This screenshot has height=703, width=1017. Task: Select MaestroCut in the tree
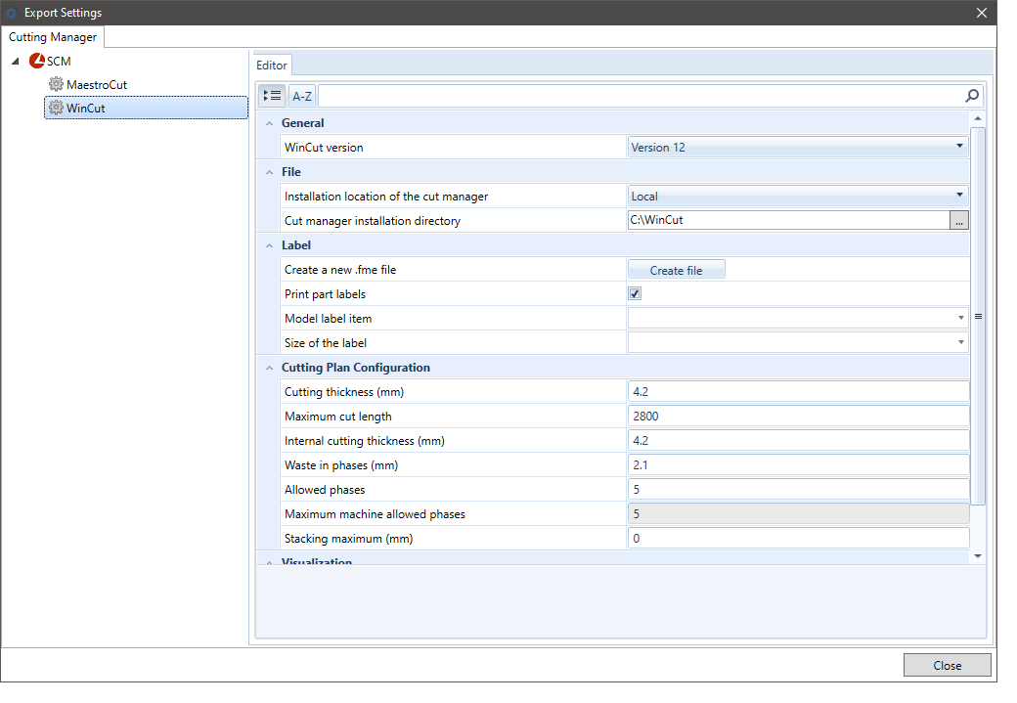pyautogui.click(x=97, y=85)
